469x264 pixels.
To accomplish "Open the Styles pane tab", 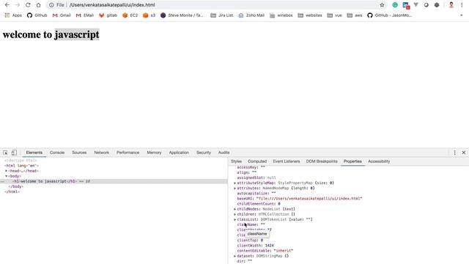I will point(236,161).
